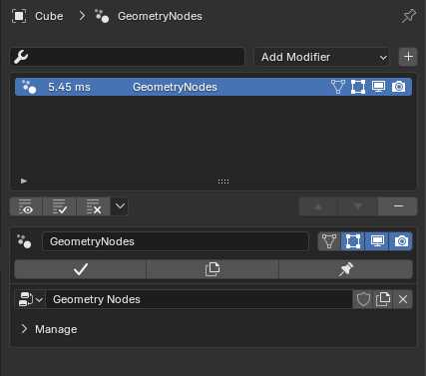Click the apply all modifiers icon with checkmark

[x=60, y=206]
